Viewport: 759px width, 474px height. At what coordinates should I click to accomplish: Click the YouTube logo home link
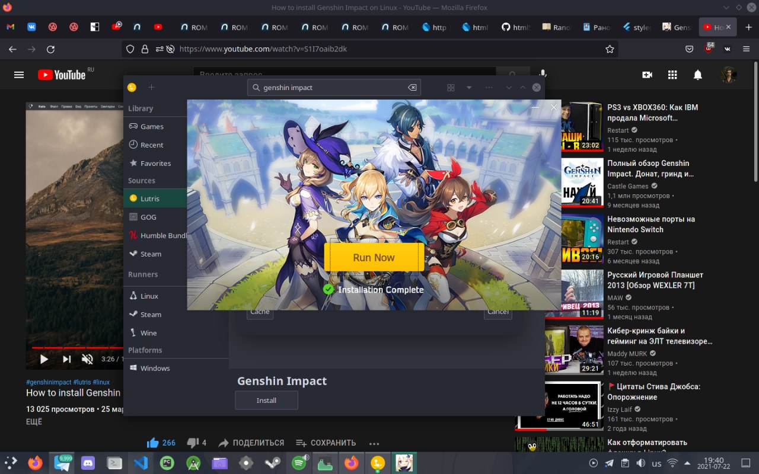[62, 75]
